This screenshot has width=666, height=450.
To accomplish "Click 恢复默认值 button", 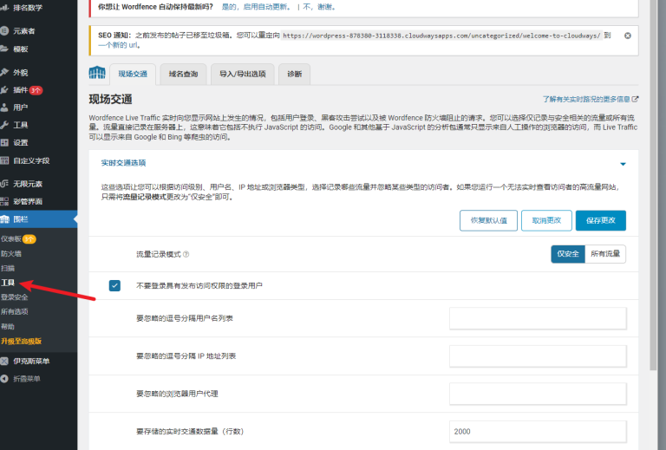I will (x=488, y=220).
